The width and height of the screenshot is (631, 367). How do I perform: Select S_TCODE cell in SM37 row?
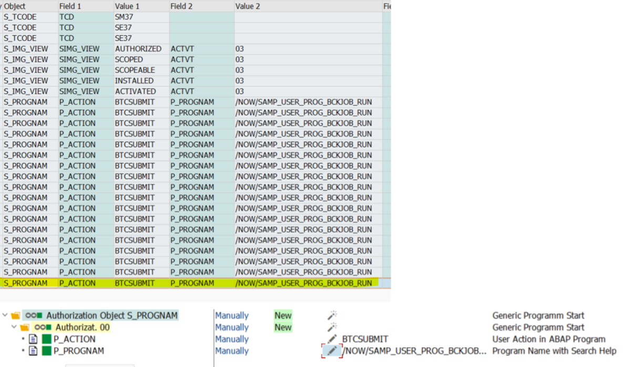pyautogui.click(x=30, y=17)
